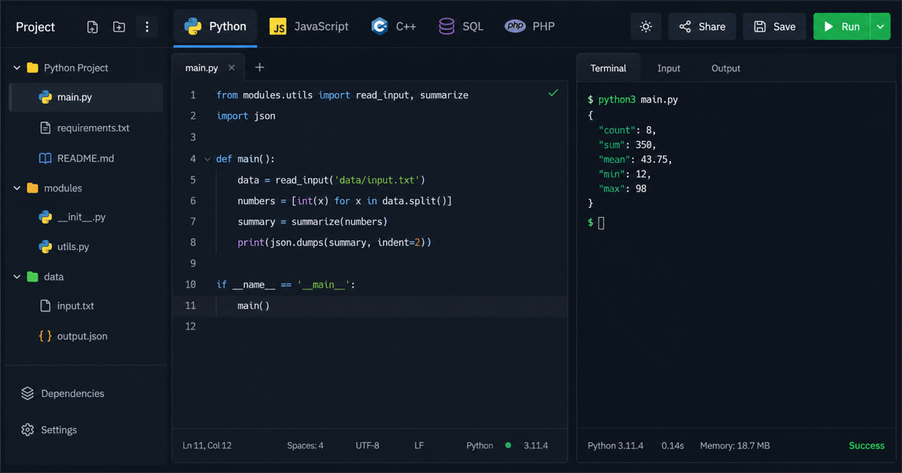The height and width of the screenshot is (473, 902).
Task: Switch to the Terminal tab
Action: click(608, 68)
